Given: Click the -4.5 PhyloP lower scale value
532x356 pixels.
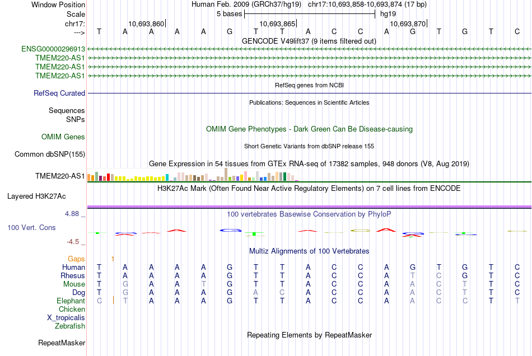Looking at the screenshot, I should [73, 242].
